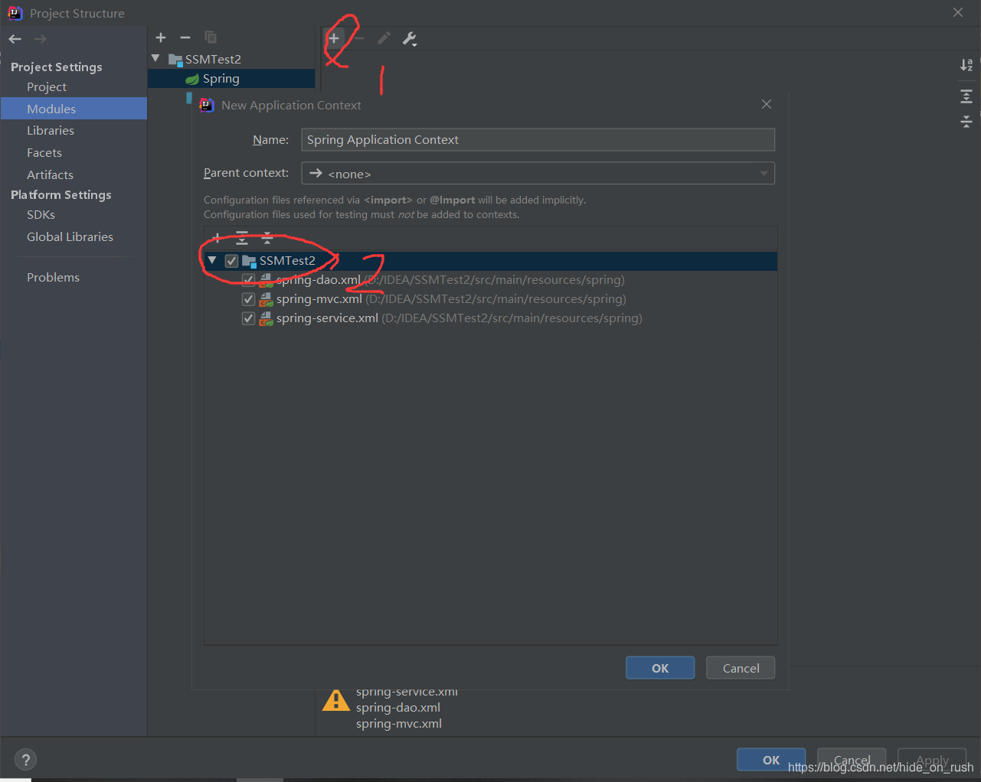Click OK in the Project Structure window
The height and width of the screenshot is (782, 981).
[x=771, y=760]
